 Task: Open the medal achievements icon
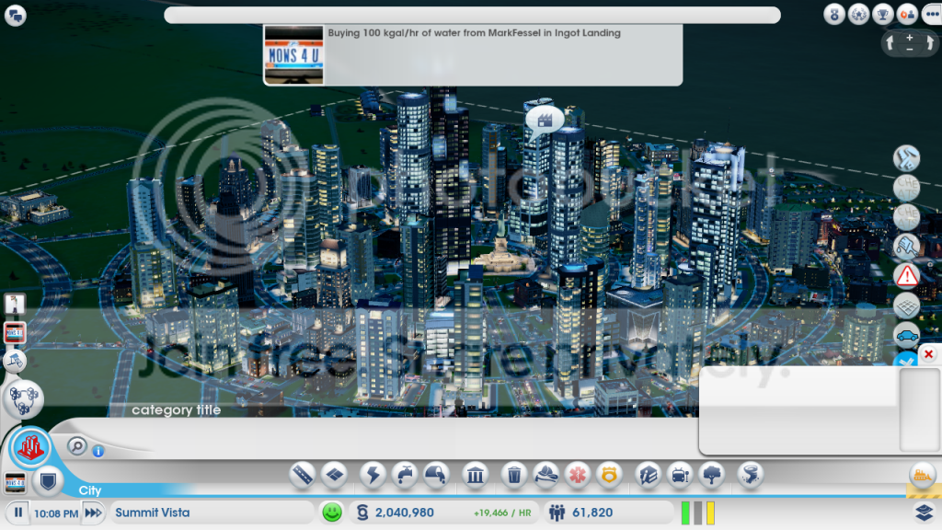click(833, 15)
